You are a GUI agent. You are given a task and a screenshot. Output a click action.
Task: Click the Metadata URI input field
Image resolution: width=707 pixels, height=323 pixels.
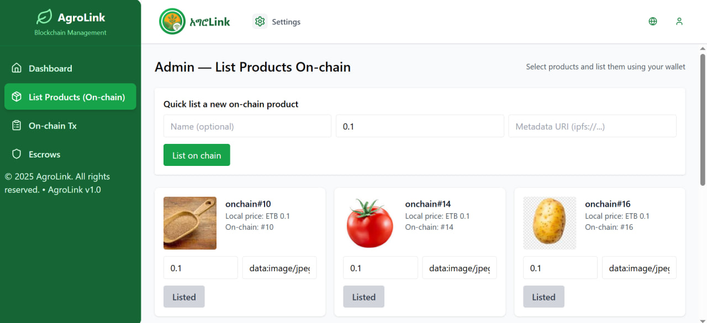point(592,126)
